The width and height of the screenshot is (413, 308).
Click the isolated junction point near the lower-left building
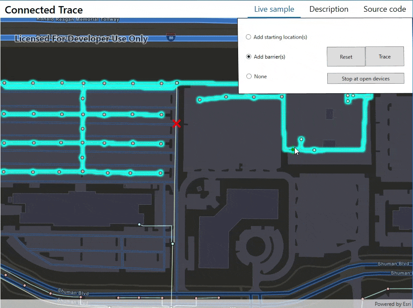click(139, 224)
